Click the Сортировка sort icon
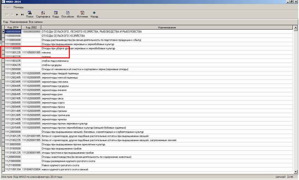This screenshot has width=299, height=180. [43, 14]
